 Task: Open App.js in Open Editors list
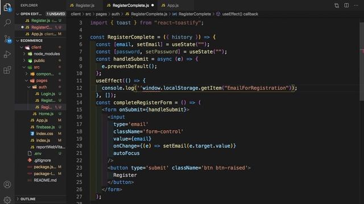pos(41,34)
